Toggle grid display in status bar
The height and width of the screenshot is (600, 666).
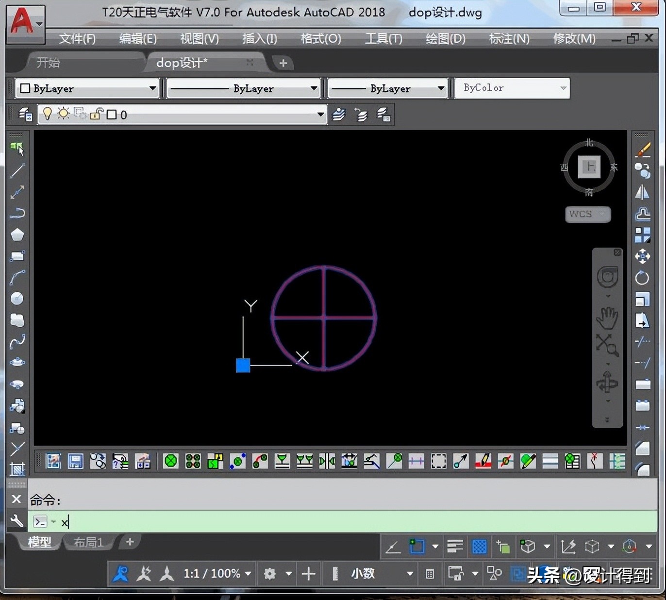click(479, 547)
